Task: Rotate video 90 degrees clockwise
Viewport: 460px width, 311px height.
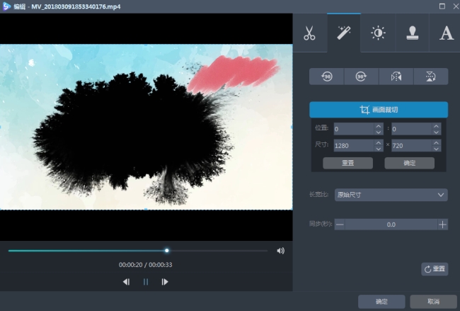Action: 362,77
